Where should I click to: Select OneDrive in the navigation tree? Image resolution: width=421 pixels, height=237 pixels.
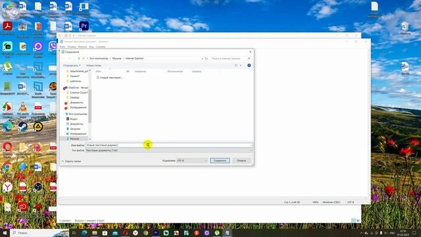click(76, 88)
